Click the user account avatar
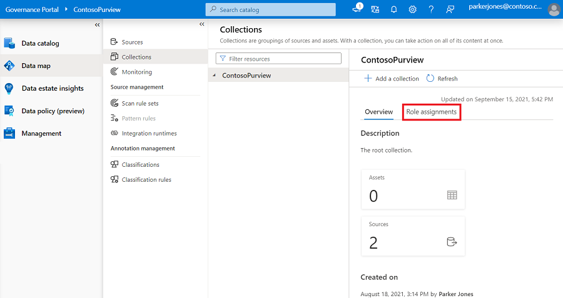Image resolution: width=563 pixels, height=298 pixels. coord(554,10)
